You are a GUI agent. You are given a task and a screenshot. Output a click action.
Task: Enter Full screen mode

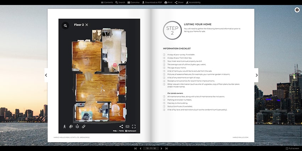(292, 148)
